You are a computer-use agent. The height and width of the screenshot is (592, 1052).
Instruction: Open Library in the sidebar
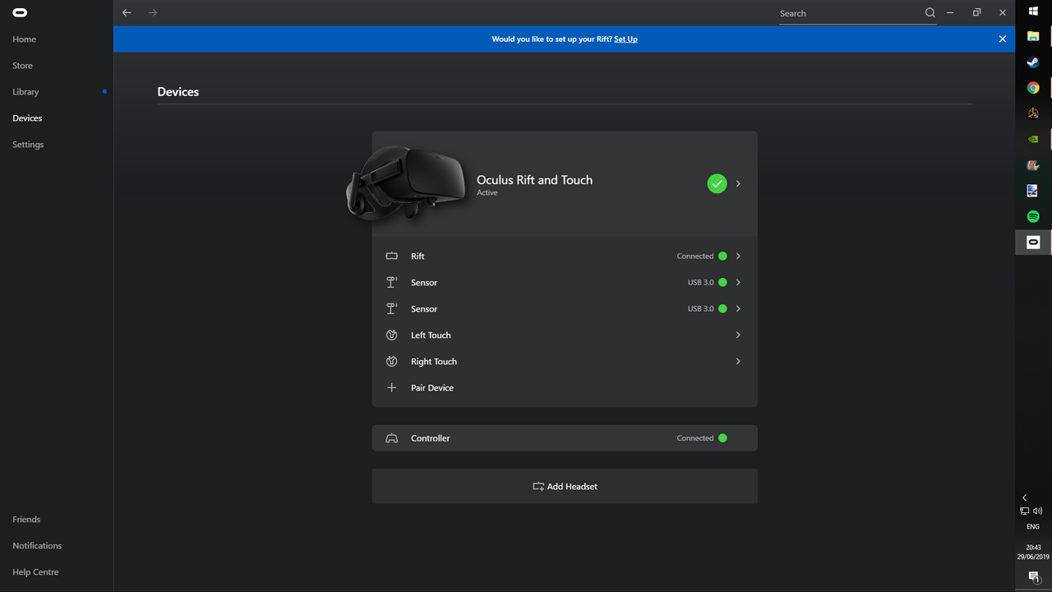(25, 91)
